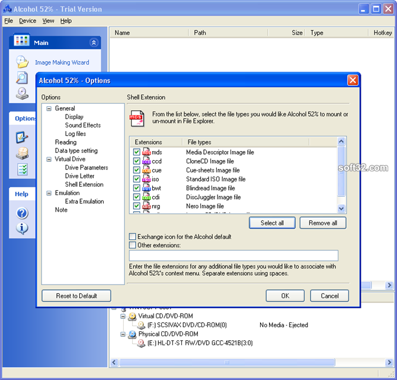This screenshot has width=397, height=380.
Task: Enable the Other extensions checkbox
Action: [132, 245]
